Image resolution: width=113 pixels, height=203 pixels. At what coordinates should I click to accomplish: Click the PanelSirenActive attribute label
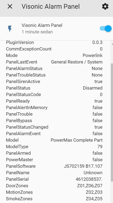(23, 82)
